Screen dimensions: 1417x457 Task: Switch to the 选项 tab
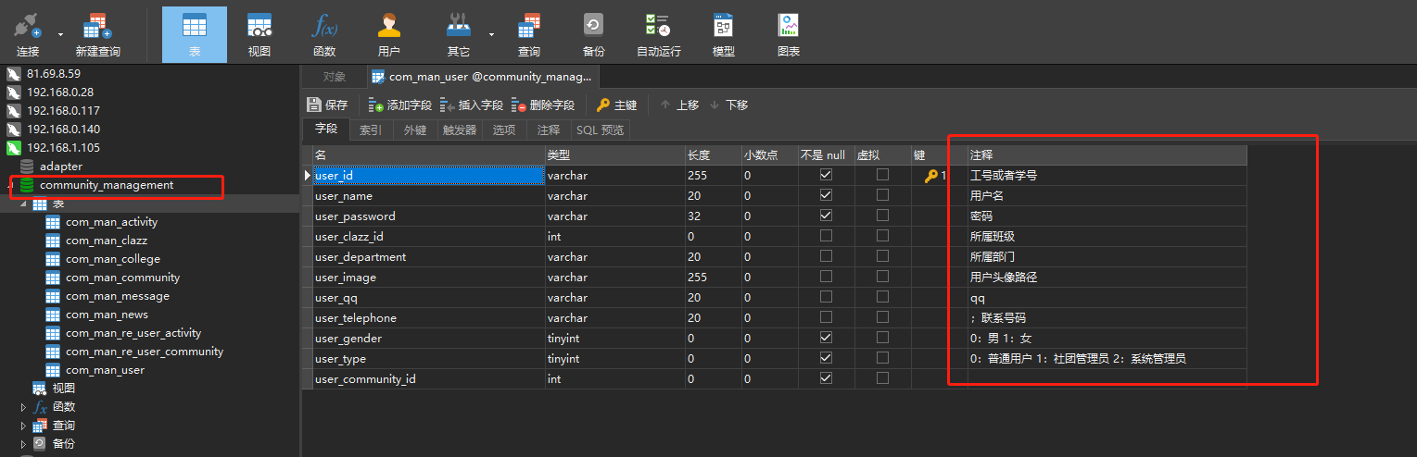pyautogui.click(x=504, y=130)
